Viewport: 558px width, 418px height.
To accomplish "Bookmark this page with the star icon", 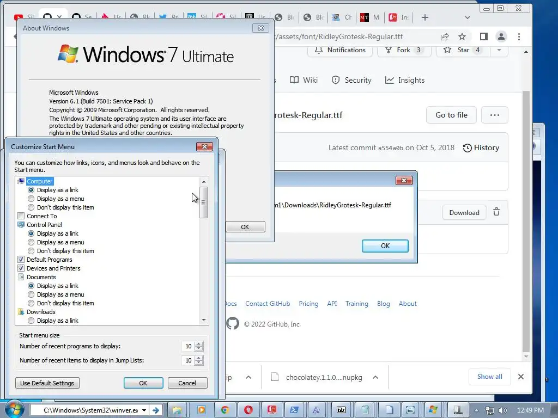I will 462,36.
